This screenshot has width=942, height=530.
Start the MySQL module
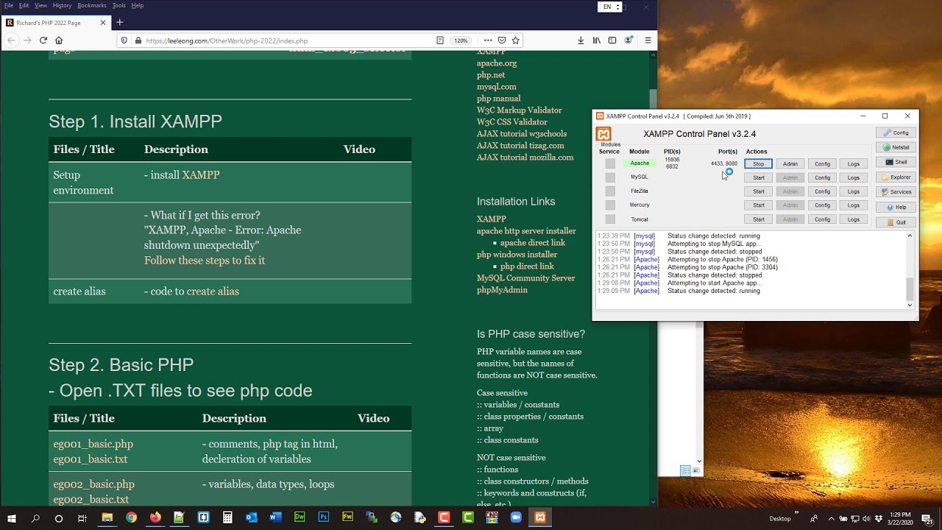(x=758, y=177)
